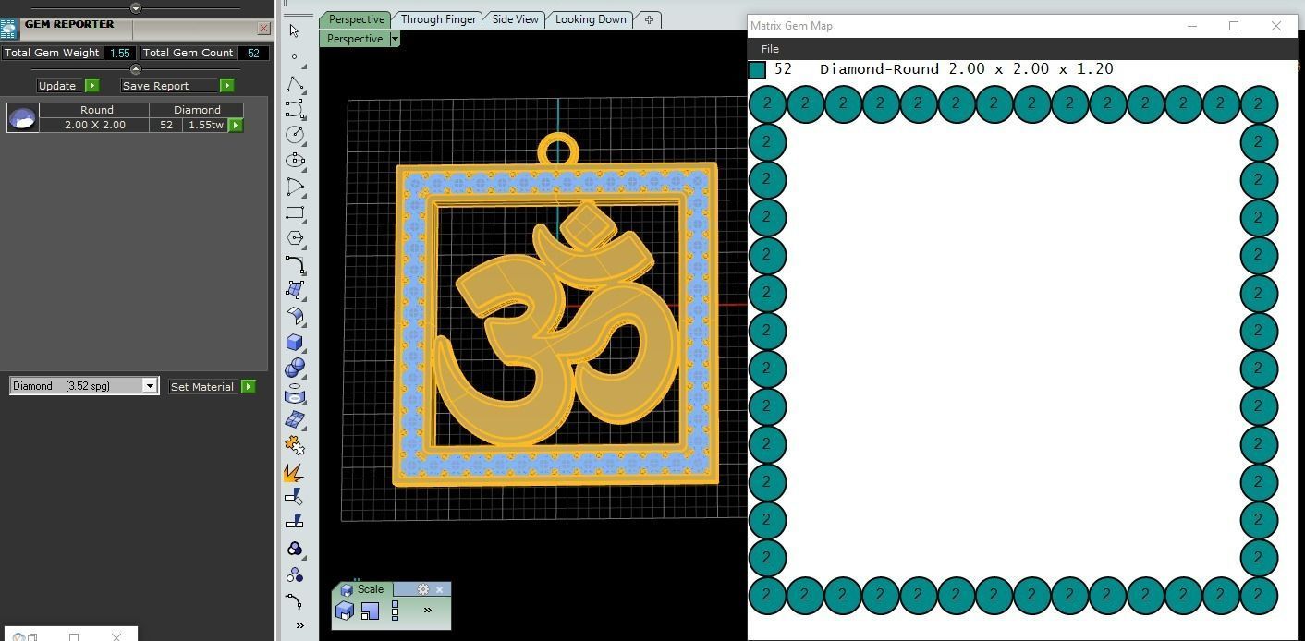Choose the Arc tool
Image resolution: width=1305 pixels, height=641 pixels.
(295, 187)
